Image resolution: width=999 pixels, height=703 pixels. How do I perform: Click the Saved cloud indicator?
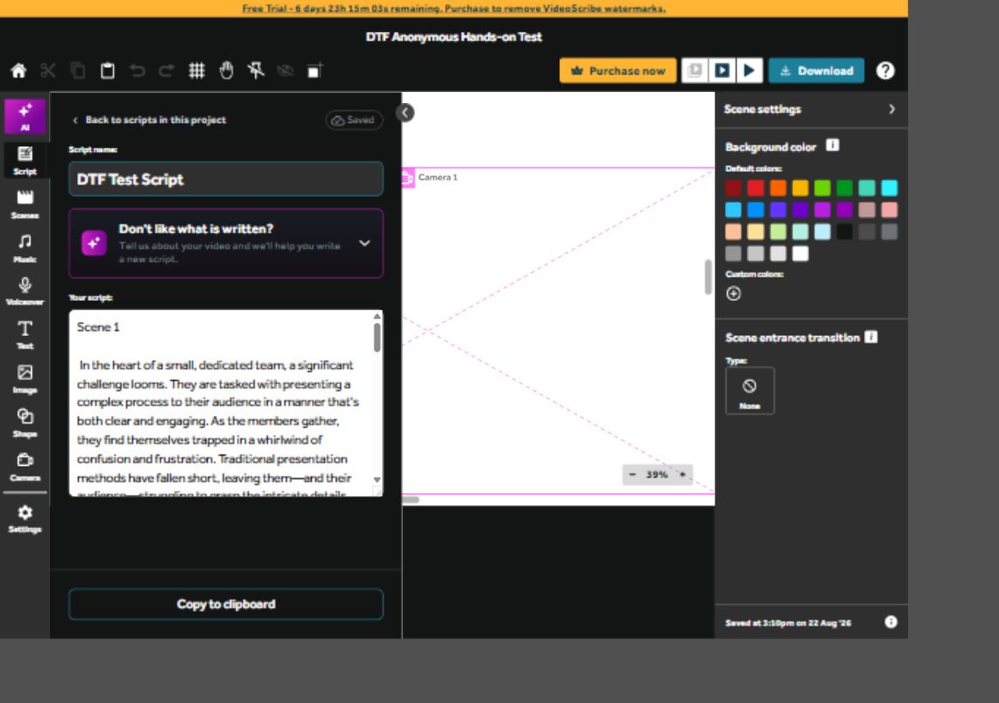[x=354, y=119]
